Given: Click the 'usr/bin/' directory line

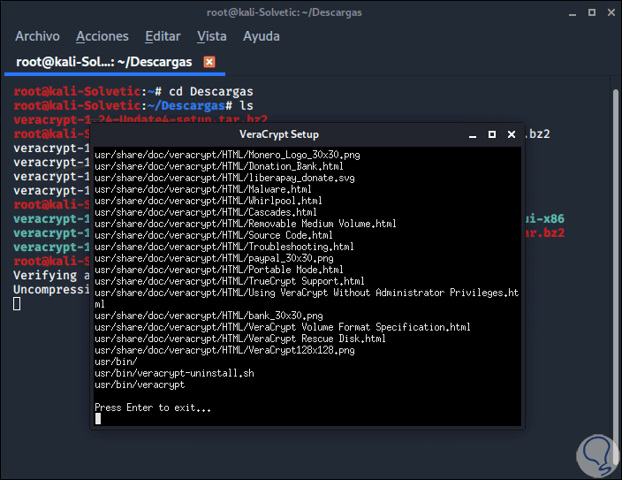Looking at the screenshot, I should 116,362.
